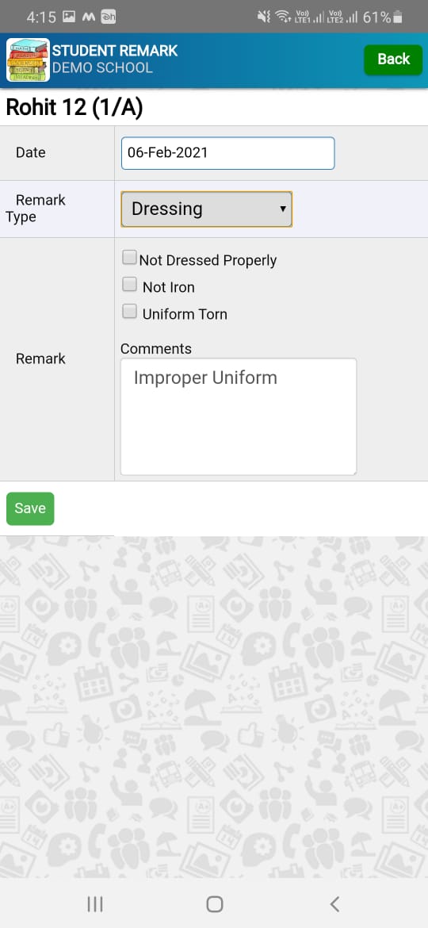This screenshot has width=428, height=928.
Task: Tap the date field showing 06-Feb-2021
Action: pyautogui.click(x=227, y=153)
